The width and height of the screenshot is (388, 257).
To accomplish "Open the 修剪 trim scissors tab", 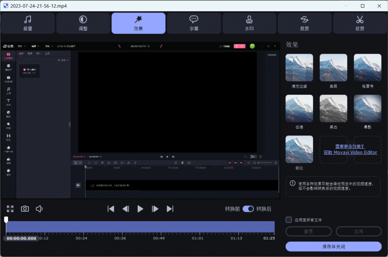I will 360,23.
